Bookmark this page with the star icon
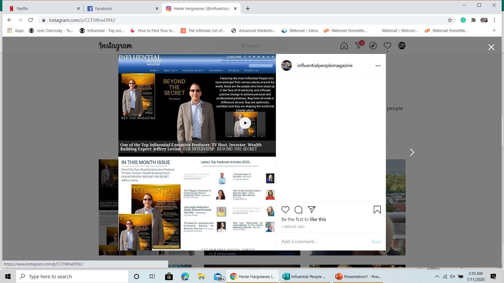Viewport: 504px width, 283px height. (x=450, y=20)
